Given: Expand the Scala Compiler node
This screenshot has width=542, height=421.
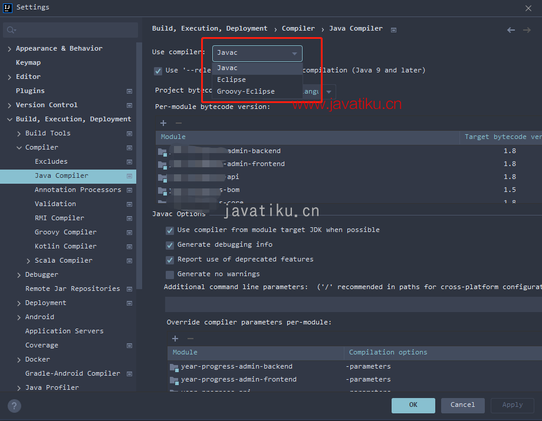Looking at the screenshot, I should coord(28,261).
